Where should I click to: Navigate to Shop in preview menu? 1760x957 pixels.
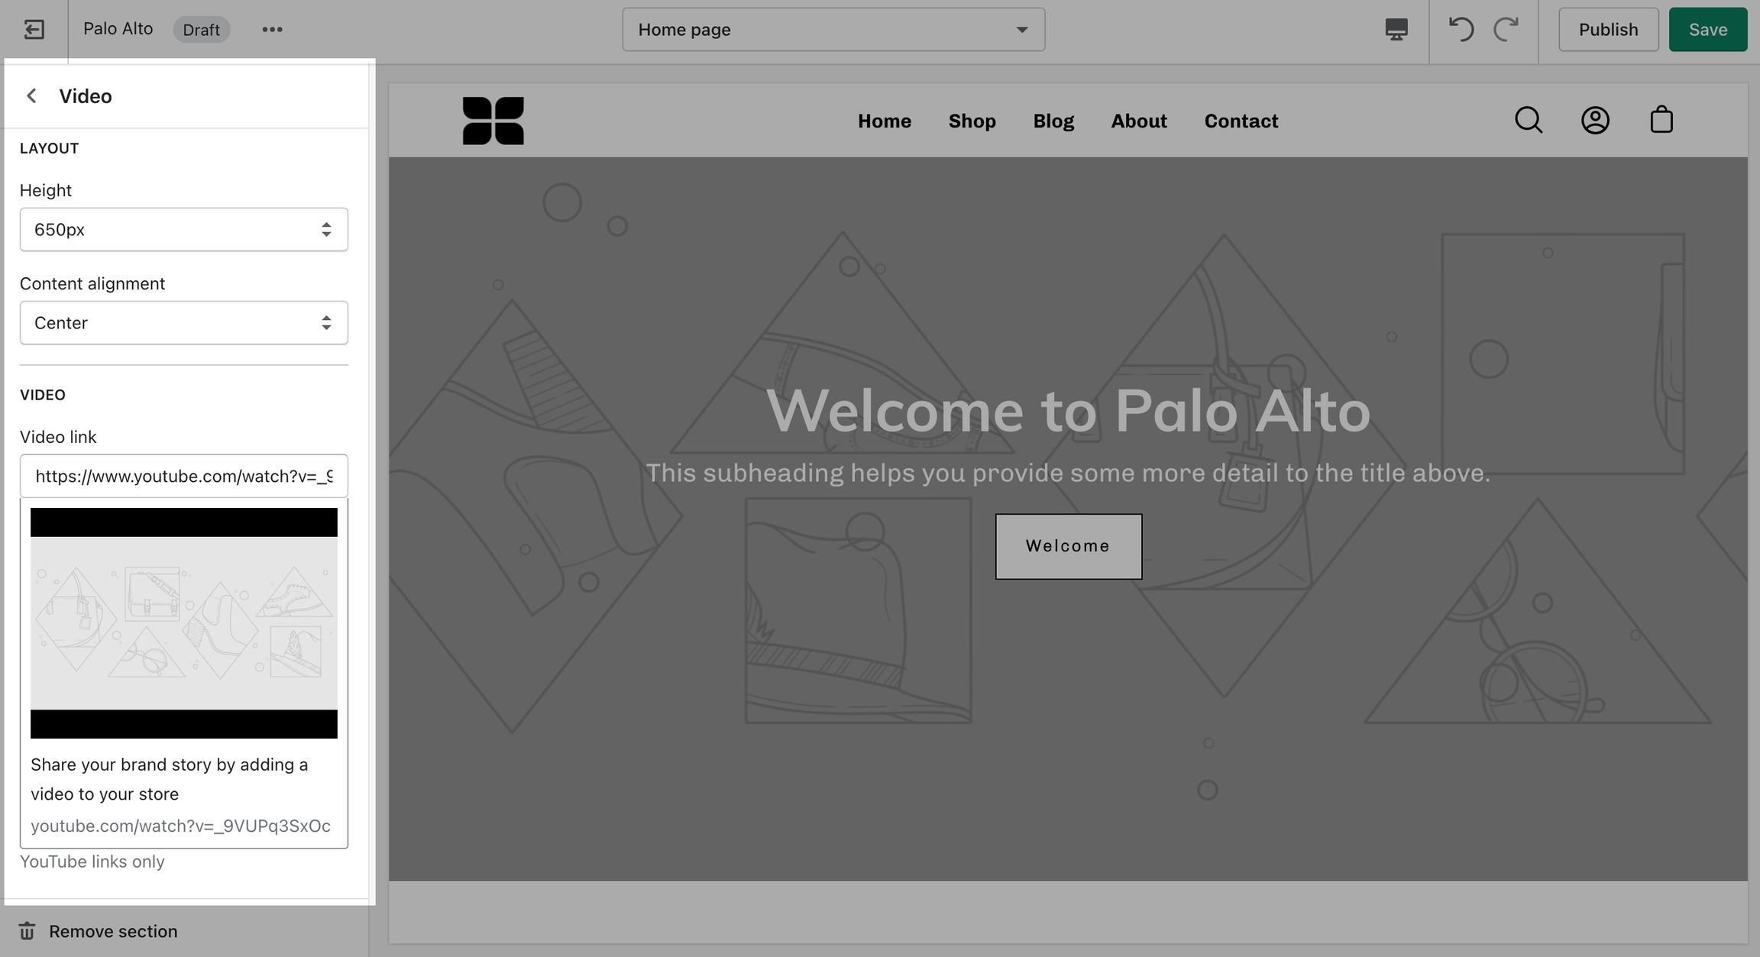pyautogui.click(x=972, y=121)
